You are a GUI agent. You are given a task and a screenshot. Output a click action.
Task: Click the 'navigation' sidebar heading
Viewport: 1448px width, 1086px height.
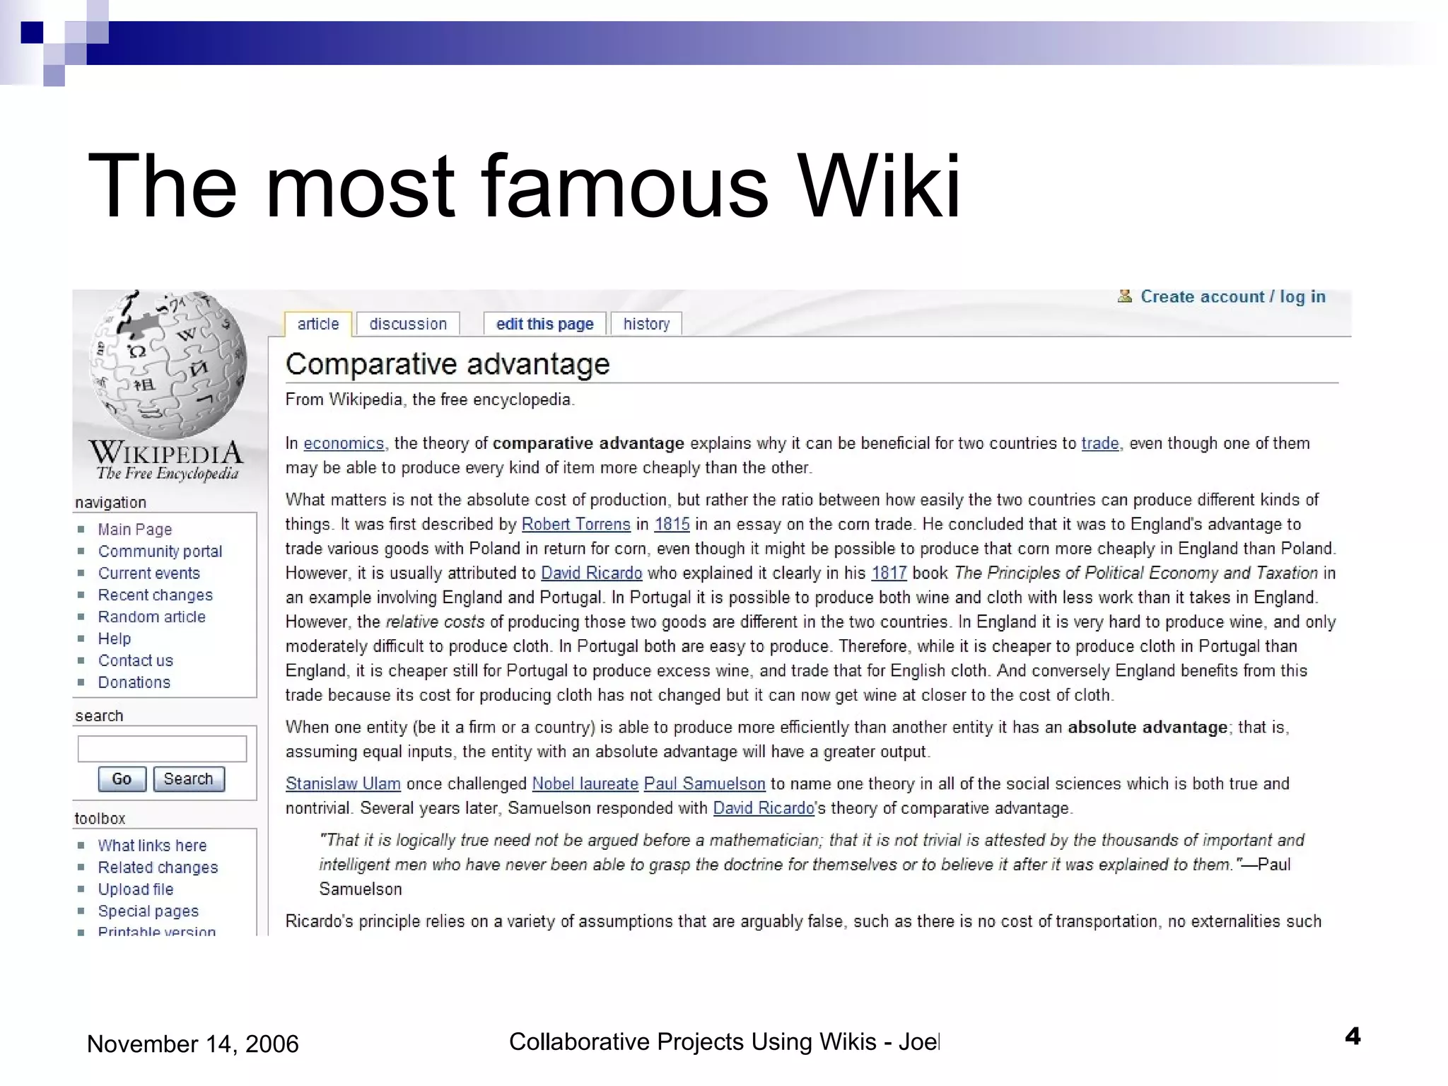coord(110,503)
